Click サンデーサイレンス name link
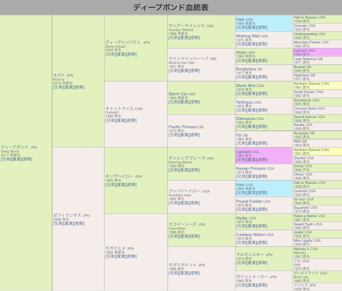 point(186,26)
